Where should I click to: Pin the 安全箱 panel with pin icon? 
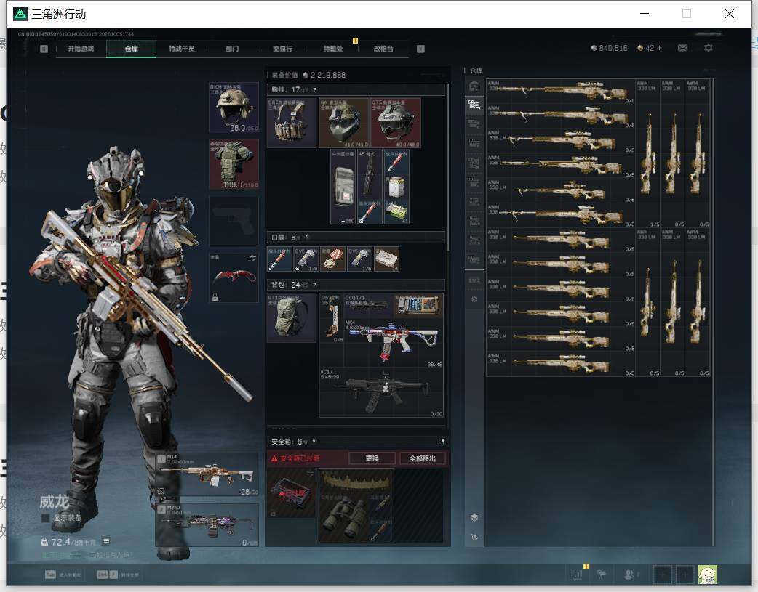click(442, 442)
